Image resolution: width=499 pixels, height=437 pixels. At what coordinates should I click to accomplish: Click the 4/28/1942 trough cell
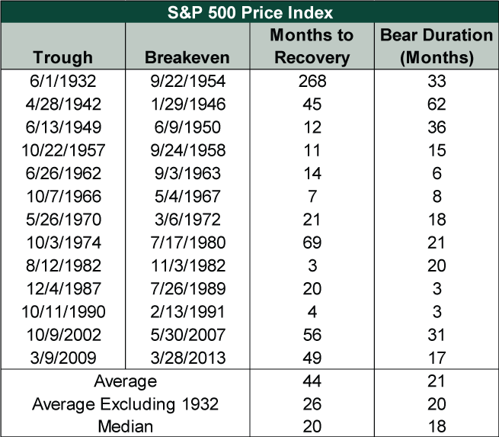[x=62, y=104]
